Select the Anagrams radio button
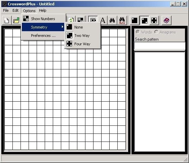Viewport: 189px width, 163px height. click(x=165, y=32)
